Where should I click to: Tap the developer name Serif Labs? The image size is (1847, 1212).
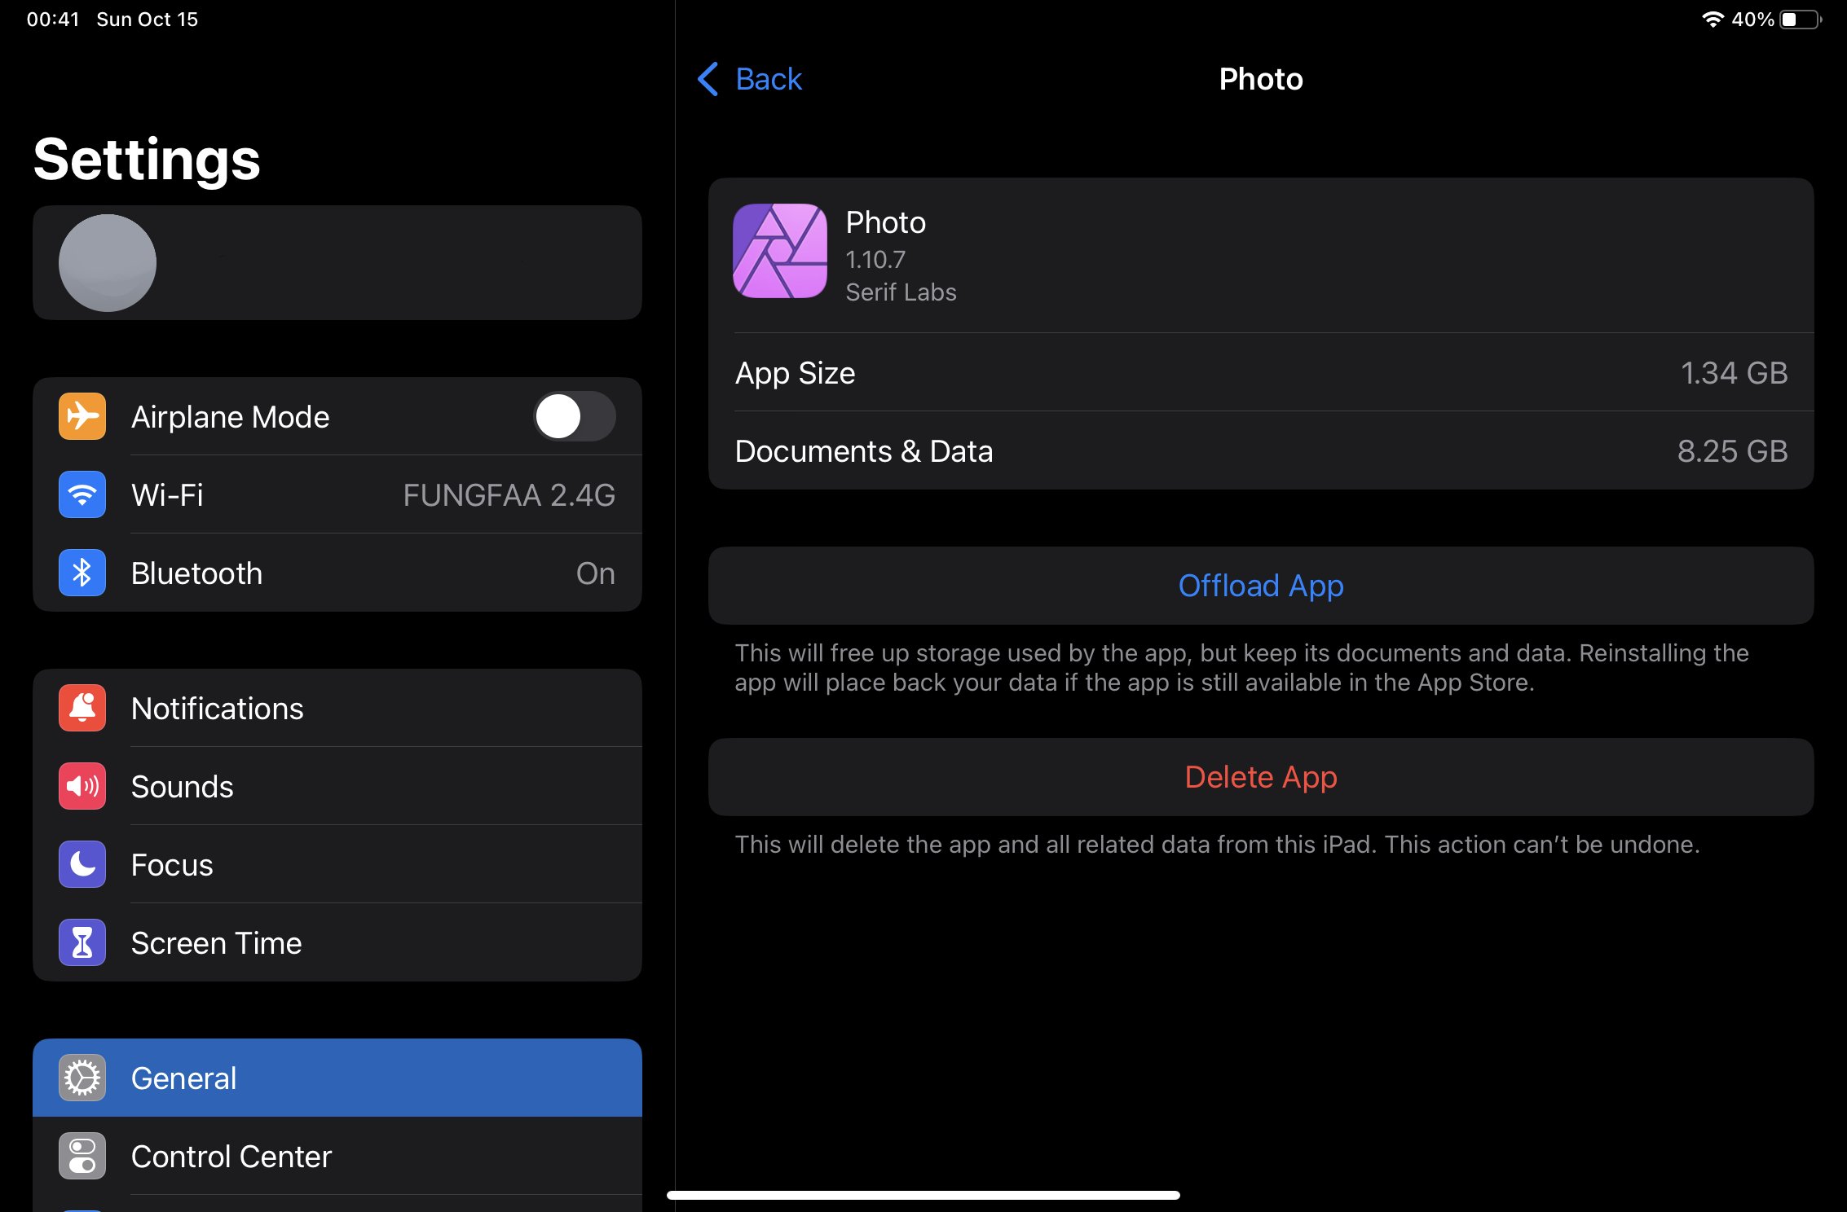click(901, 292)
